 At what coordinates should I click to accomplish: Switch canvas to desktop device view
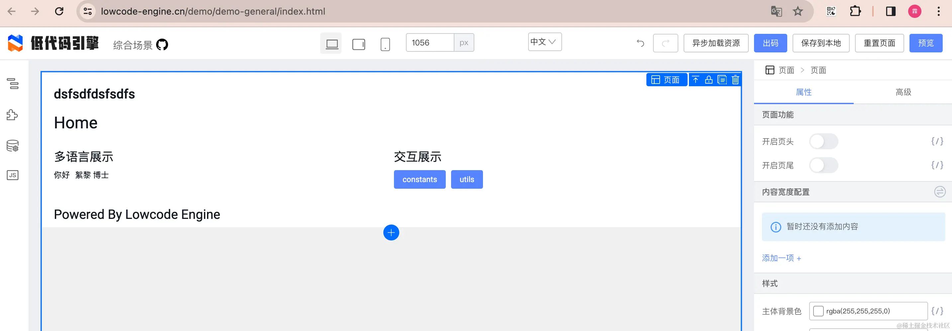(x=331, y=44)
